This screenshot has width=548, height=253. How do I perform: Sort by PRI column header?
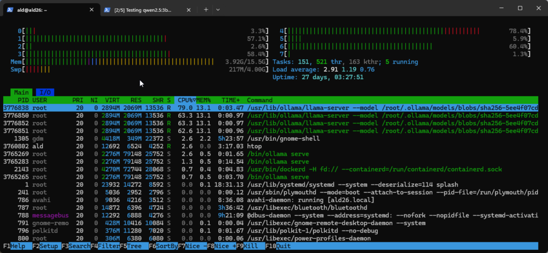click(x=78, y=100)
